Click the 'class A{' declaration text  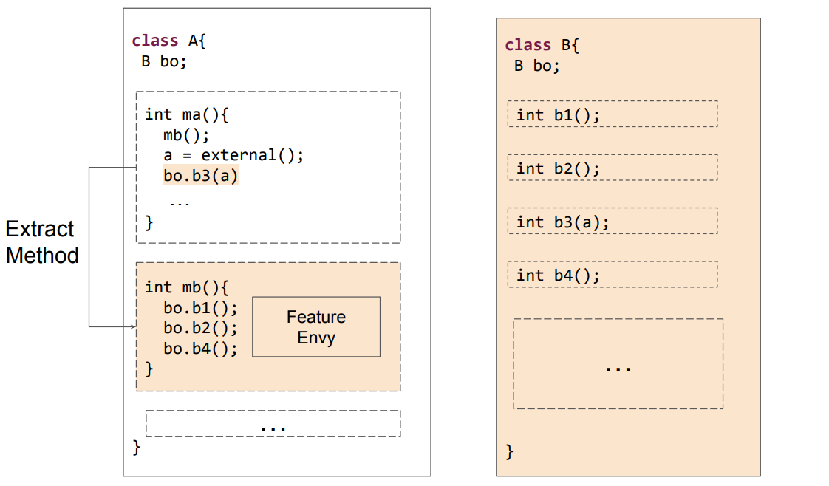[x=168, y=41]
